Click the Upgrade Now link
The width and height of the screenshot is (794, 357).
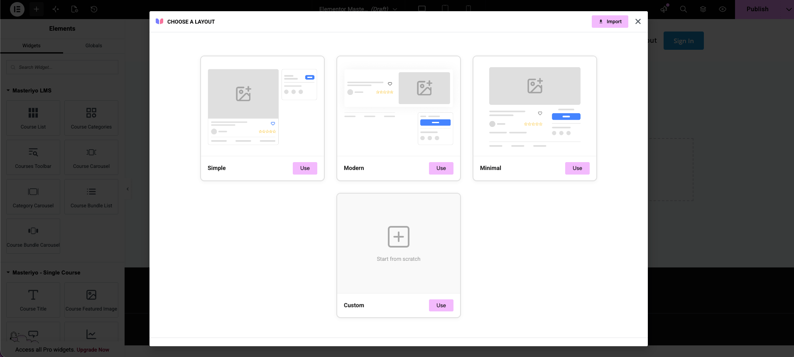[93, 350]
